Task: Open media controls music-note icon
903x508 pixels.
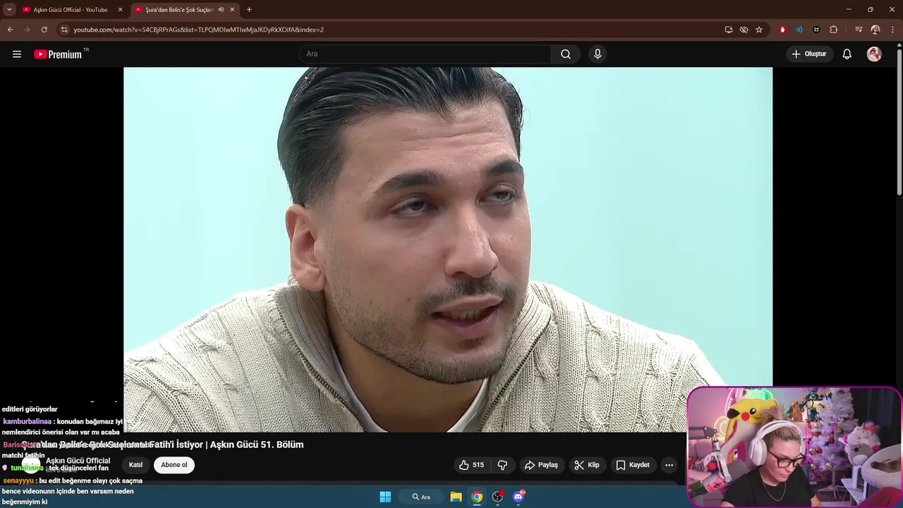Action: coord(859,30)
